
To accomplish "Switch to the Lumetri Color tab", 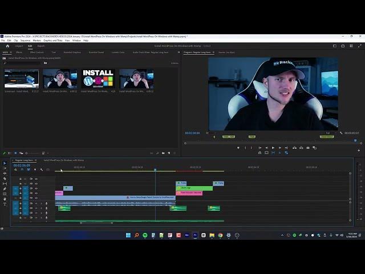I will pos(118,52).
